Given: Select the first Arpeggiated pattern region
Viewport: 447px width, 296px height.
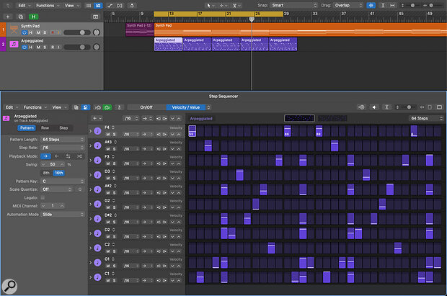Looking at the screenshot, I should point(168,44).
